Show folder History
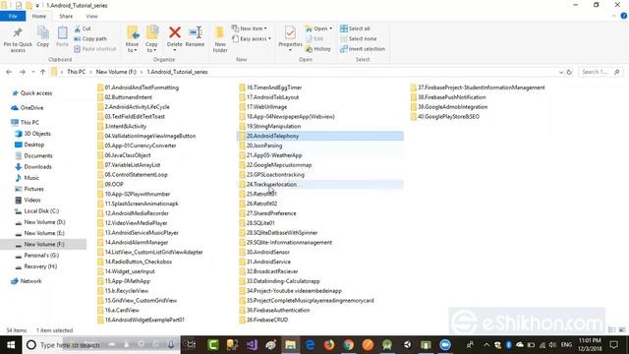629x354 pixels. (x=318, y=49)
